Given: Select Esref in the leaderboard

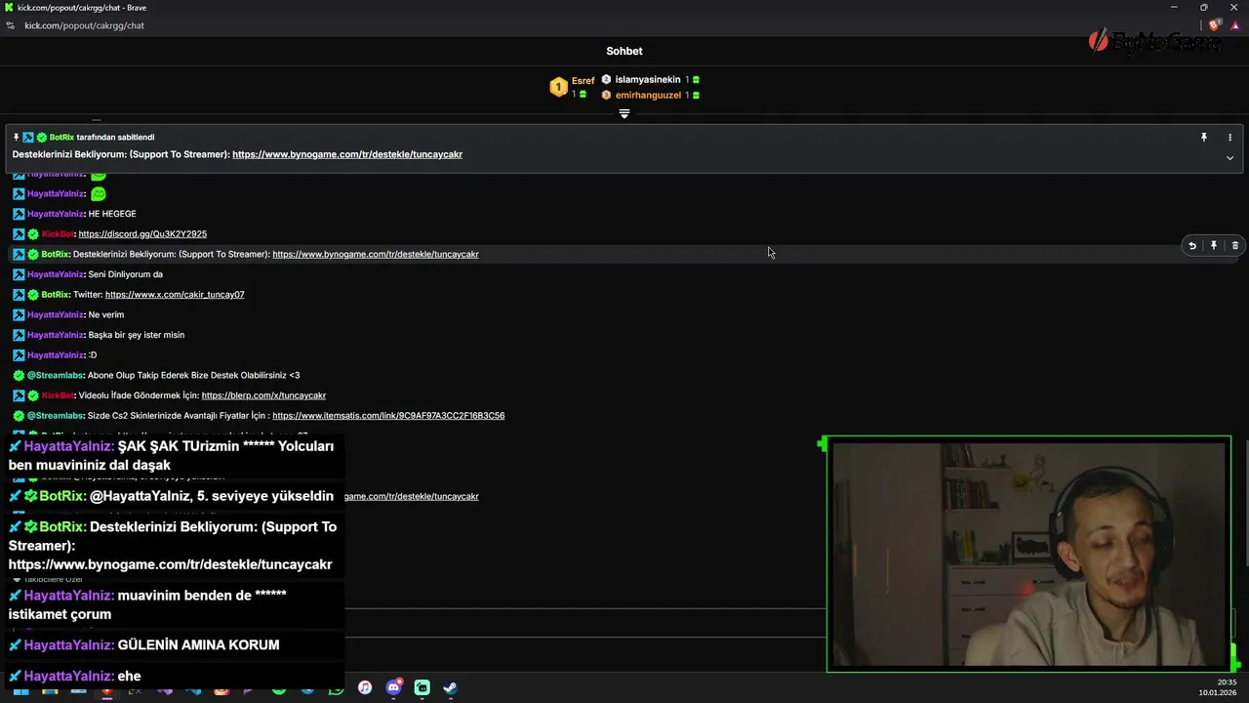Looking at the screenshot, I should pos(583,81).
